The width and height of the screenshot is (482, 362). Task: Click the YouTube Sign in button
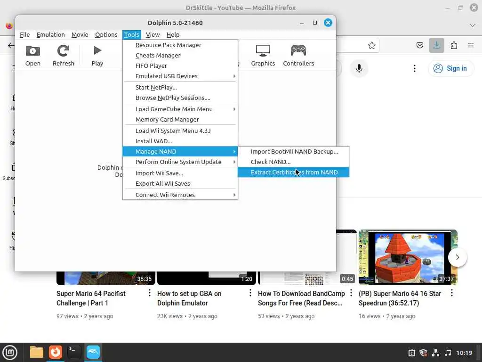click(450, 68)
